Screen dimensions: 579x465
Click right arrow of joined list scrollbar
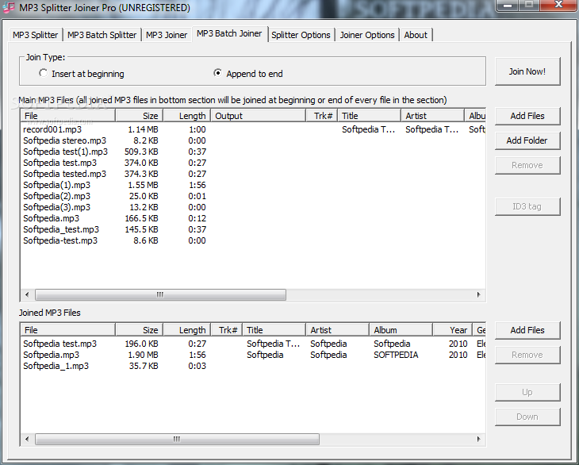point(478,439)
